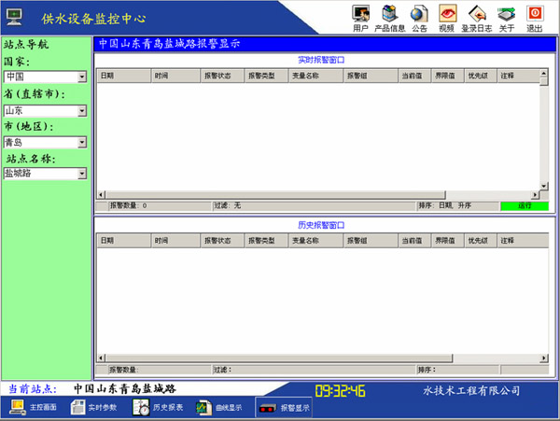Click 报警状态 column header in history alarm table
The height and width of the screenshot is (421, 560).
pos(222,241)
